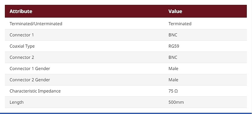Click the 75 Ω impedance value

point(173,91)
